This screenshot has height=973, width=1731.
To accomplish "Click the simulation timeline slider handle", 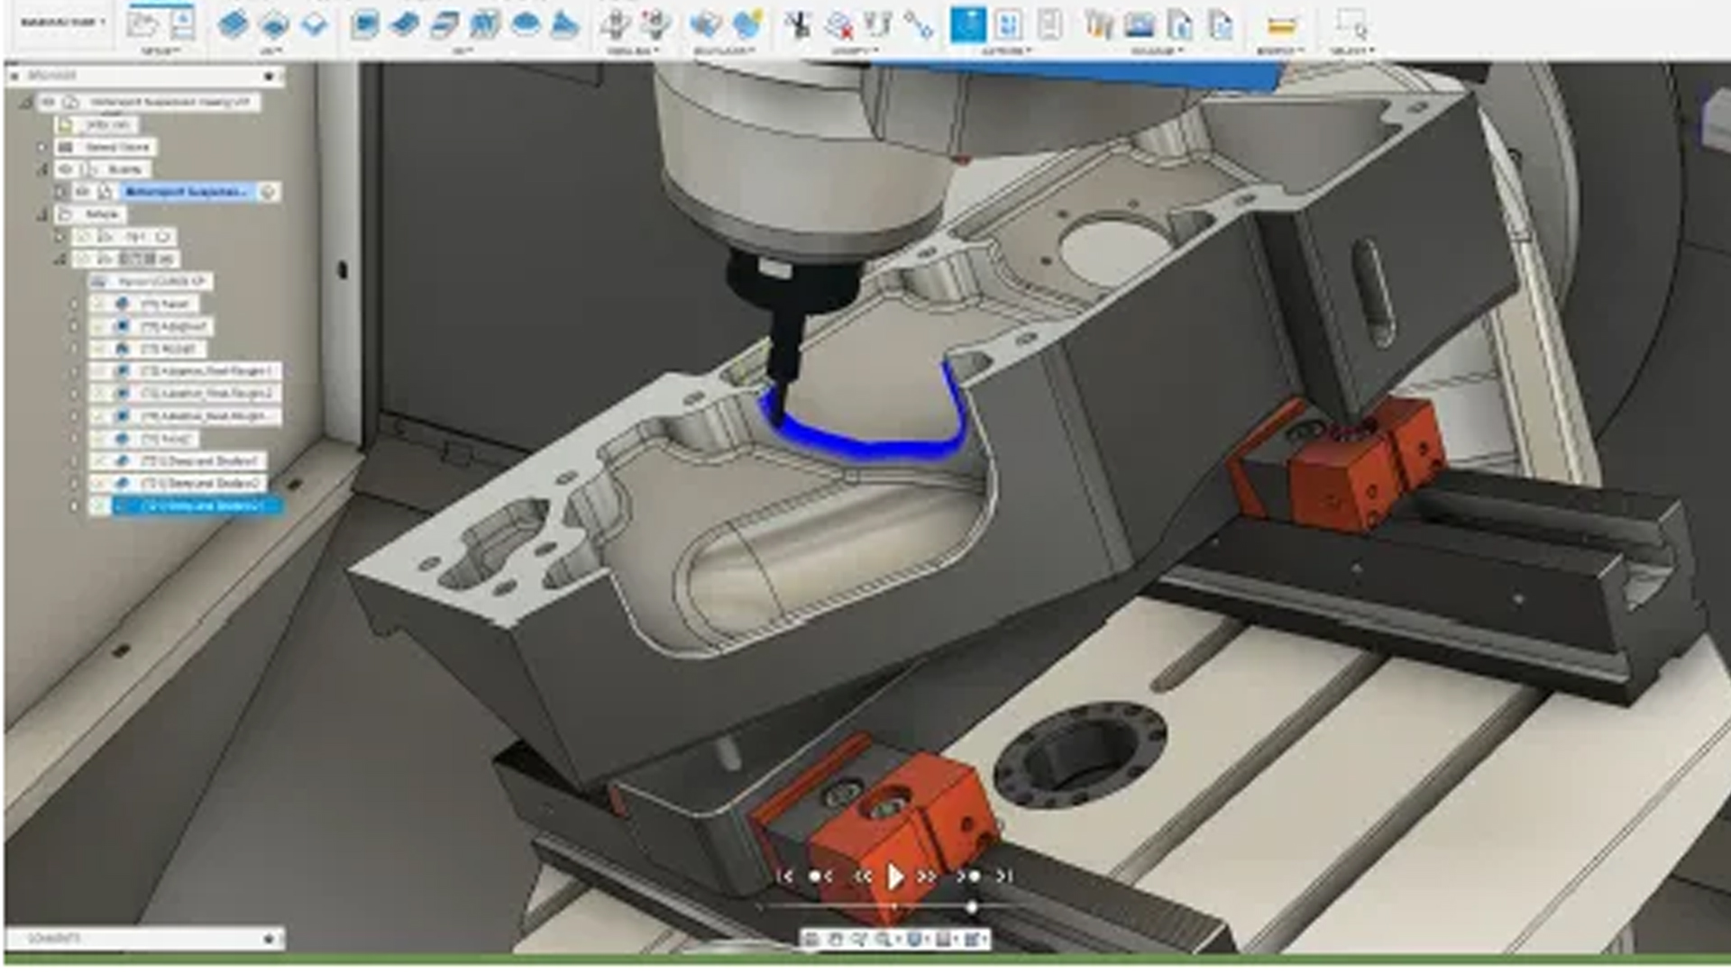I will coord(972,906).
